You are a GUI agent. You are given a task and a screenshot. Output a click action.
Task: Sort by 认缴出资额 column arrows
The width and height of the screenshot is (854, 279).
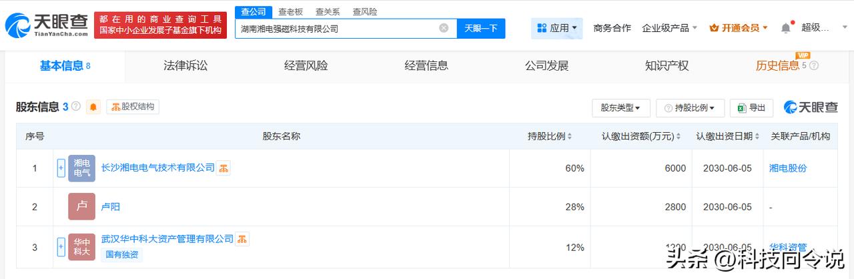[679, 136]
